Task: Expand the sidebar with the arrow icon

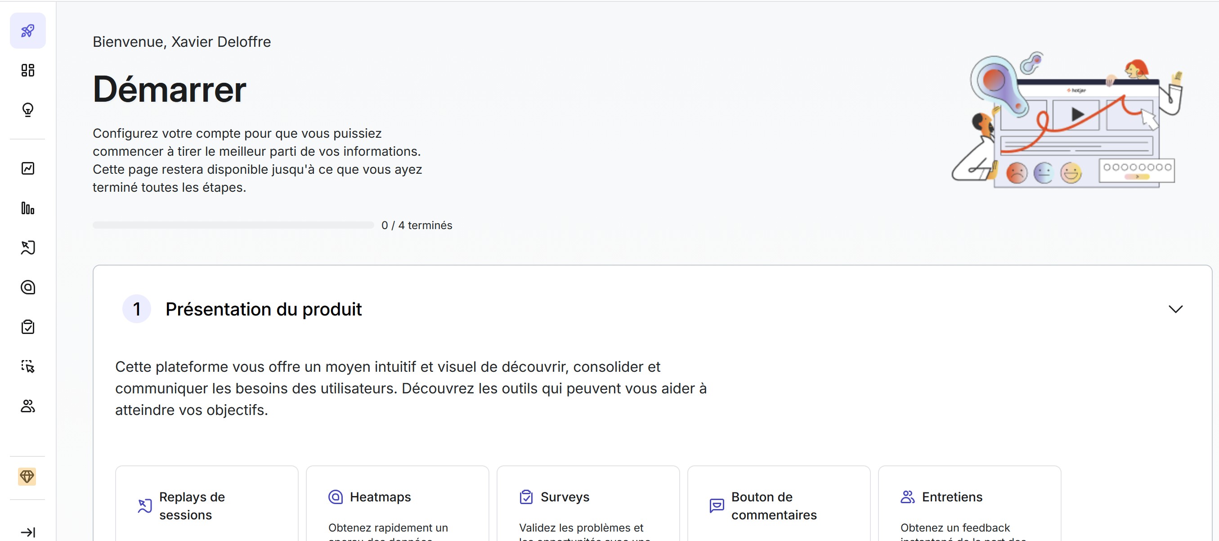Action: (27, 532)
